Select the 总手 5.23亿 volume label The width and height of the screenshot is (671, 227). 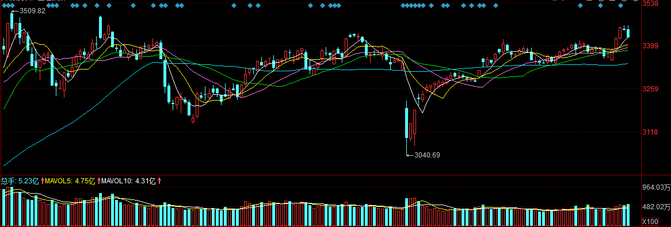20,181
